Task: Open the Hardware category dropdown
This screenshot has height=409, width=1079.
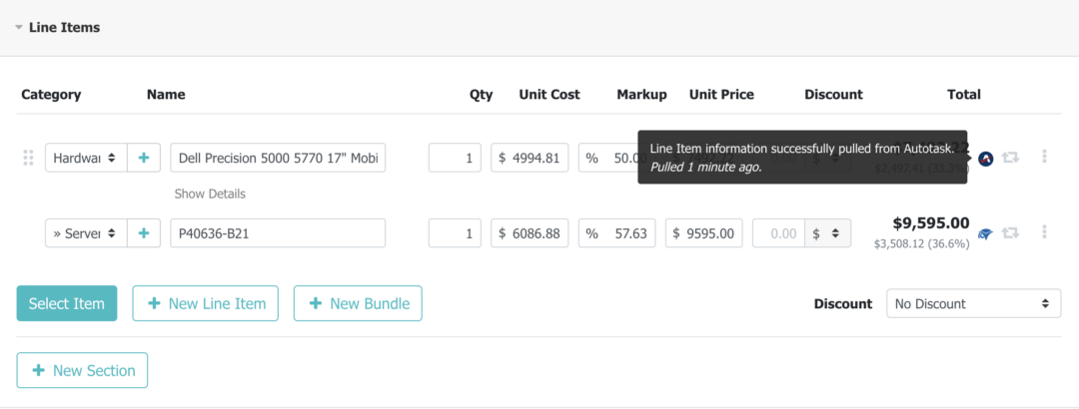Action: point(86,158)
